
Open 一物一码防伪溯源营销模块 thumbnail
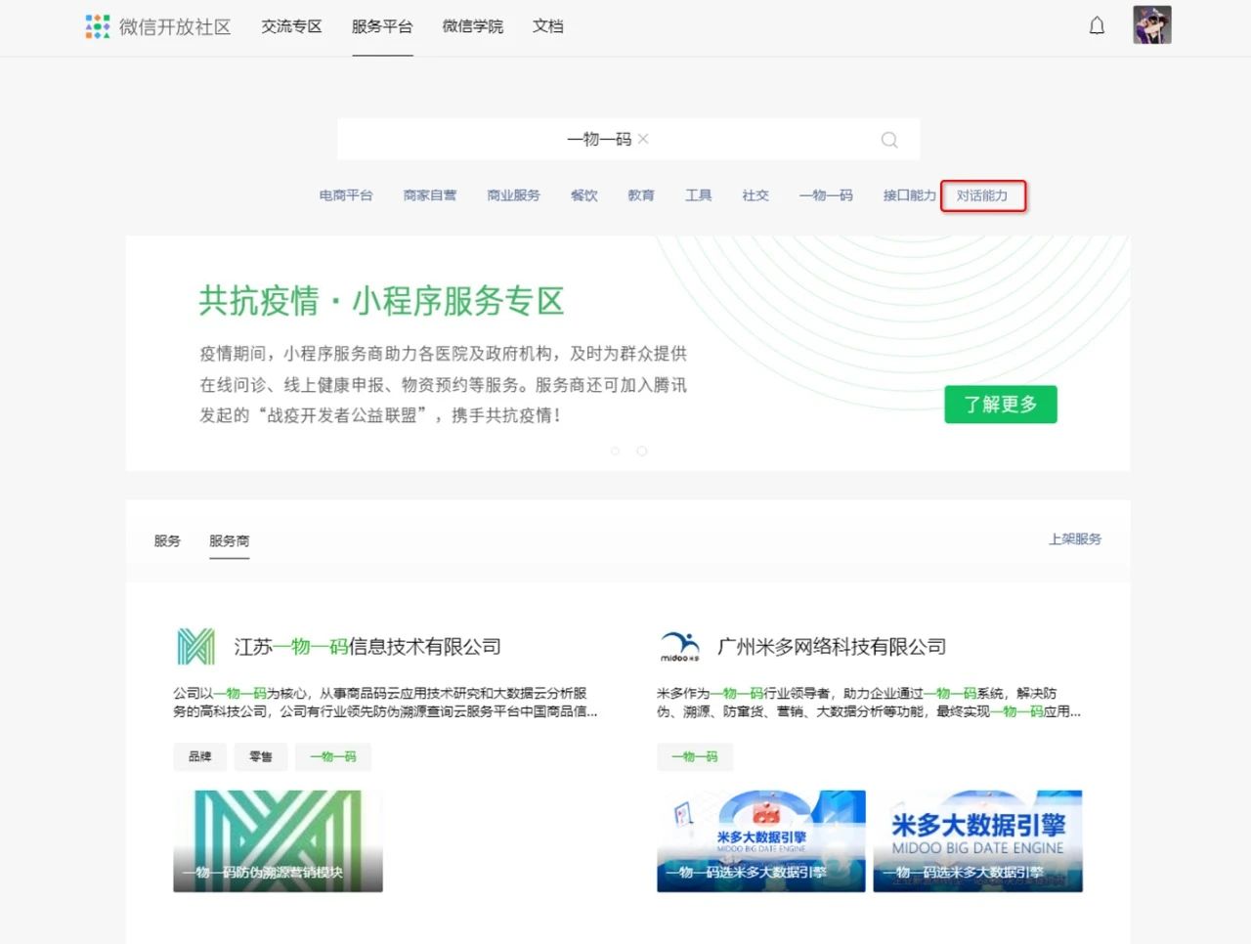278,840
